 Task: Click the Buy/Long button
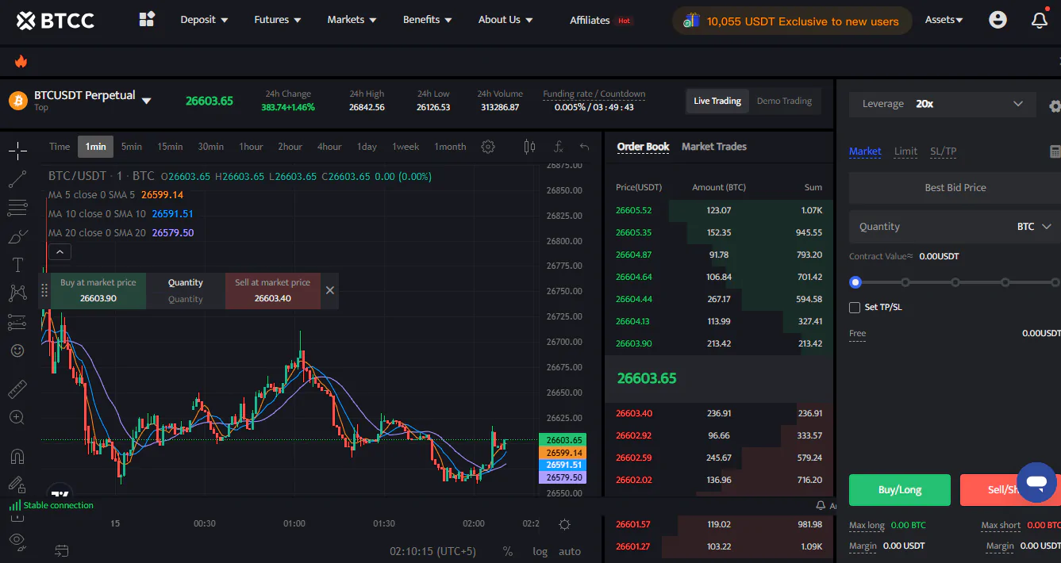click(900, 490)
